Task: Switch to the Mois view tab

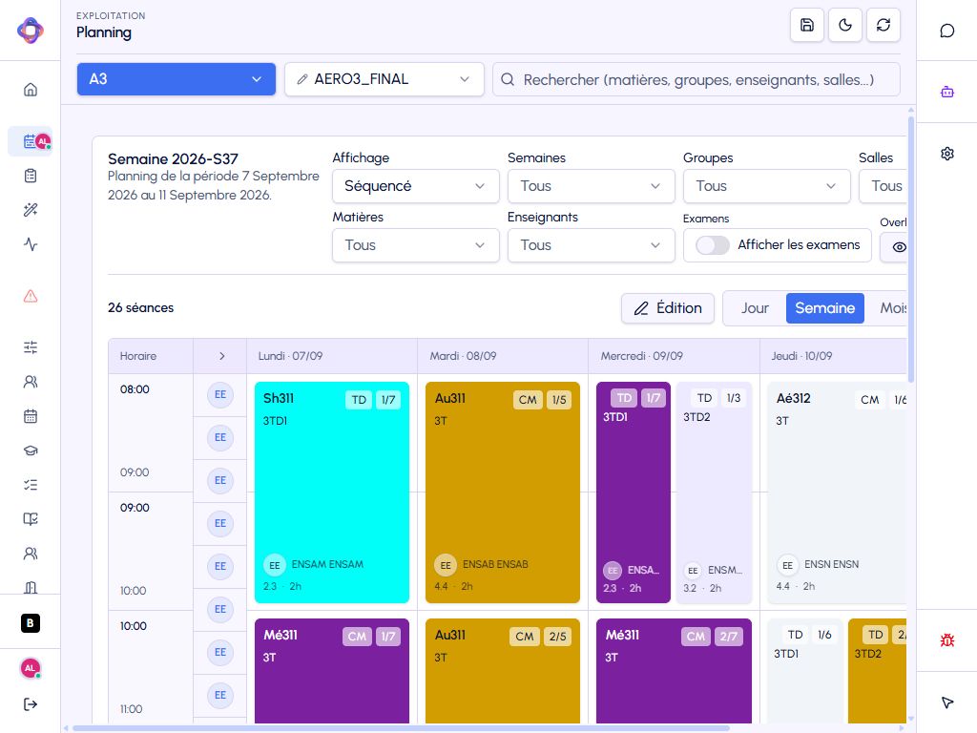Action: (892, 308)
